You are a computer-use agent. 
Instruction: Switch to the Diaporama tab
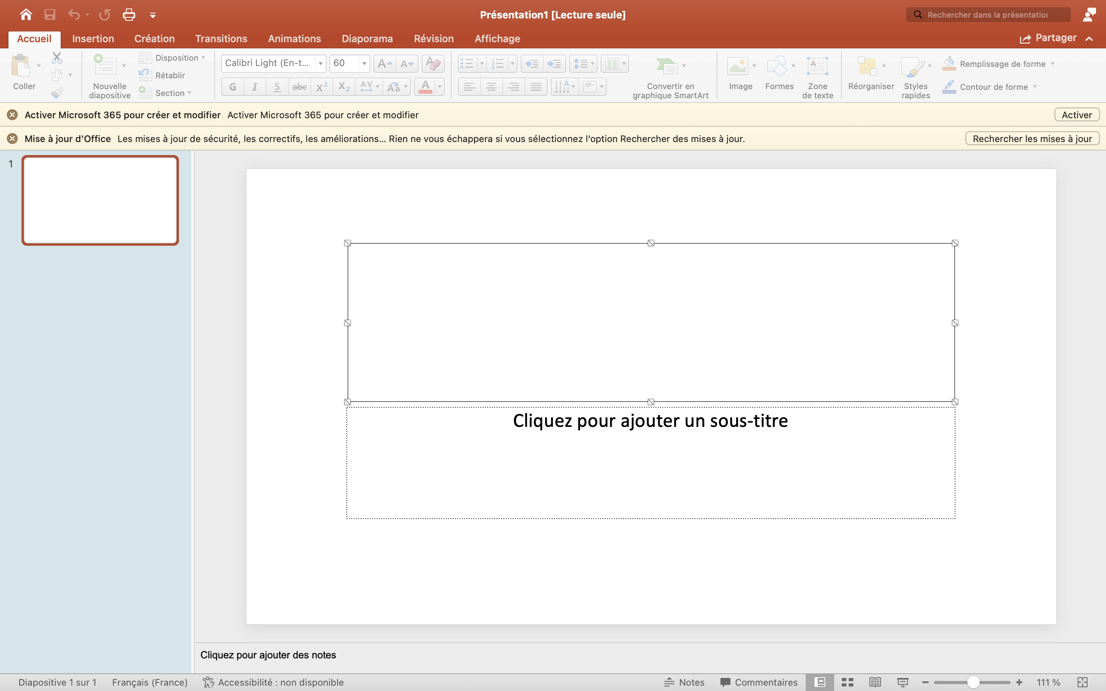[367, 38]
